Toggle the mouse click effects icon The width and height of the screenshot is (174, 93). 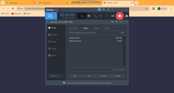[x=101, y=16]
